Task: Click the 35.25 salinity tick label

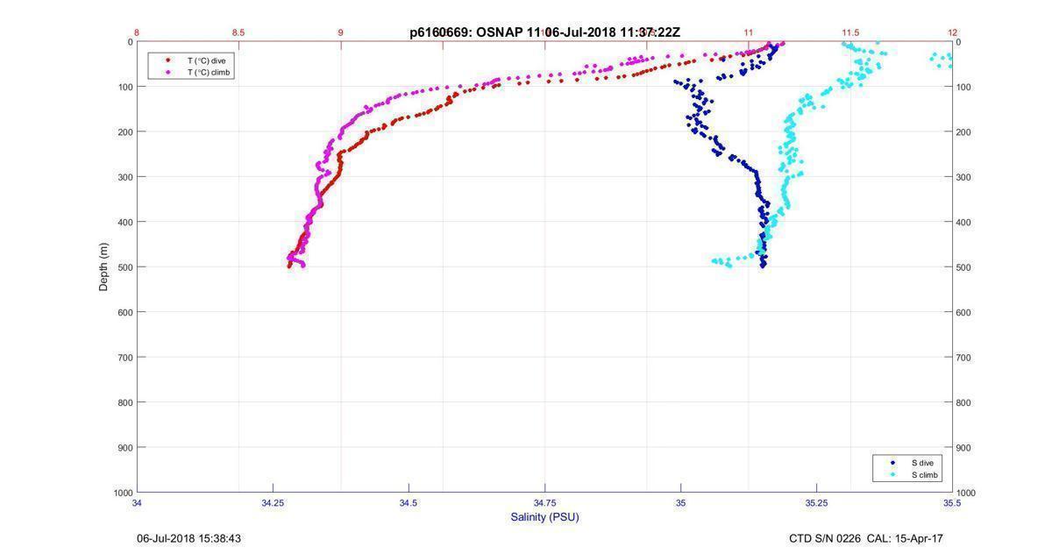Action: (x=816, y=503)
